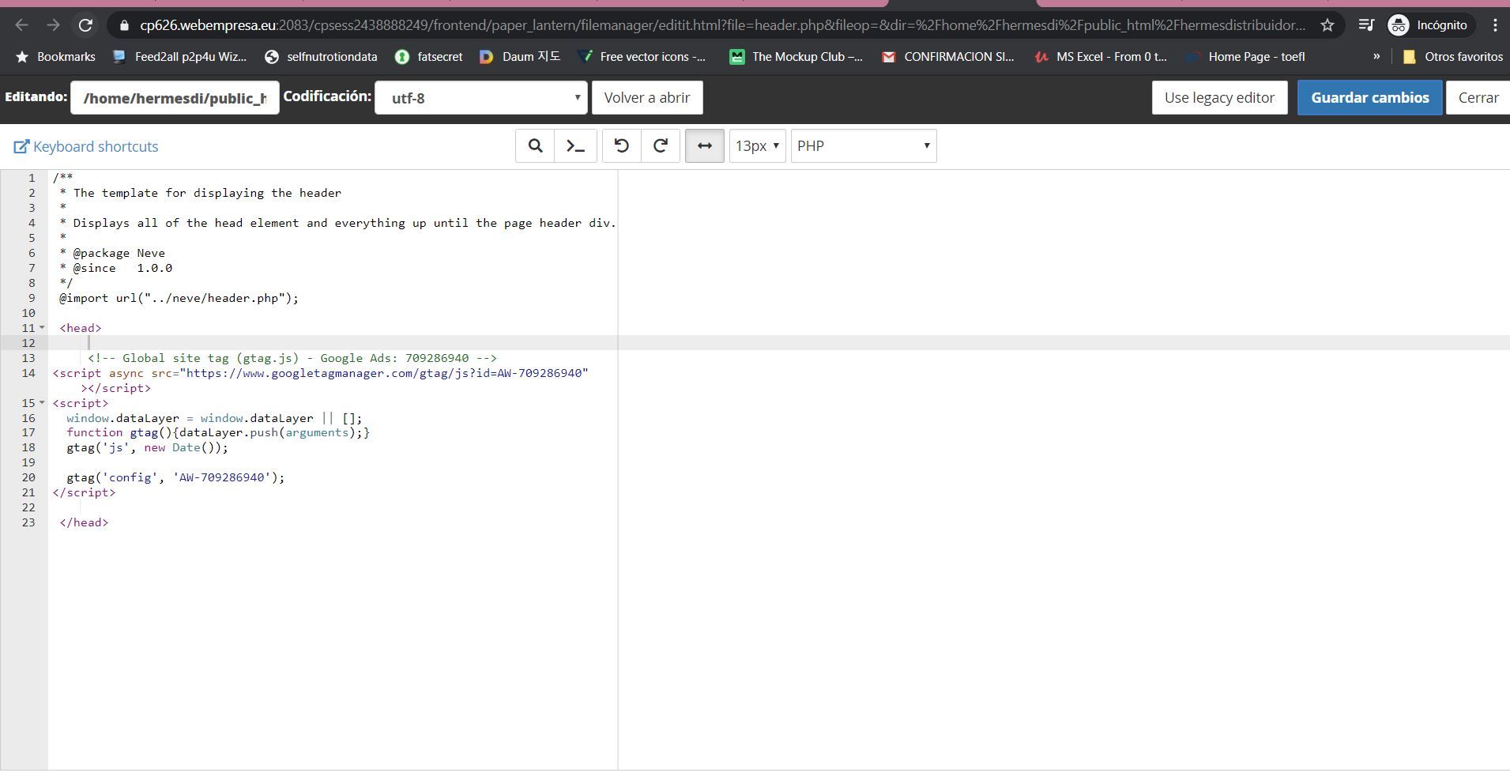1510x784 pixels.
Task: Click the googletagmanager script src URL
Action: pos(384,373)
